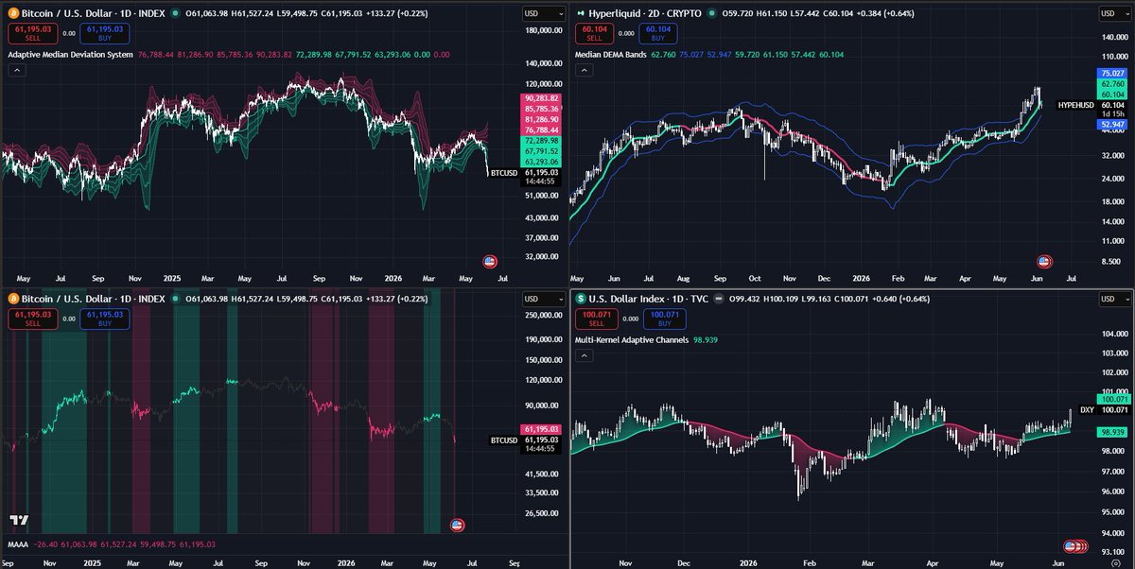Image resolution: width=1135 pixels, height=569 pixels.
Task: Open the US flag event marker in Hyperliquid chart
Action: point(1044,261)
